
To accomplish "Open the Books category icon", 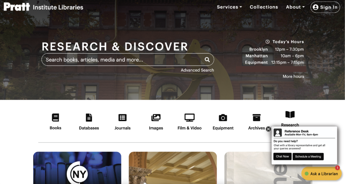I will tap(56, 118).
